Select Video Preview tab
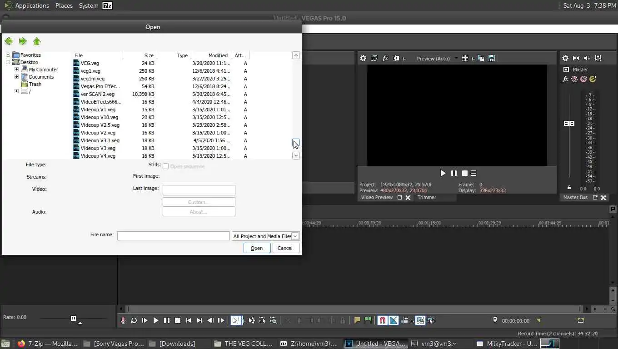 (x=377, y=197)
